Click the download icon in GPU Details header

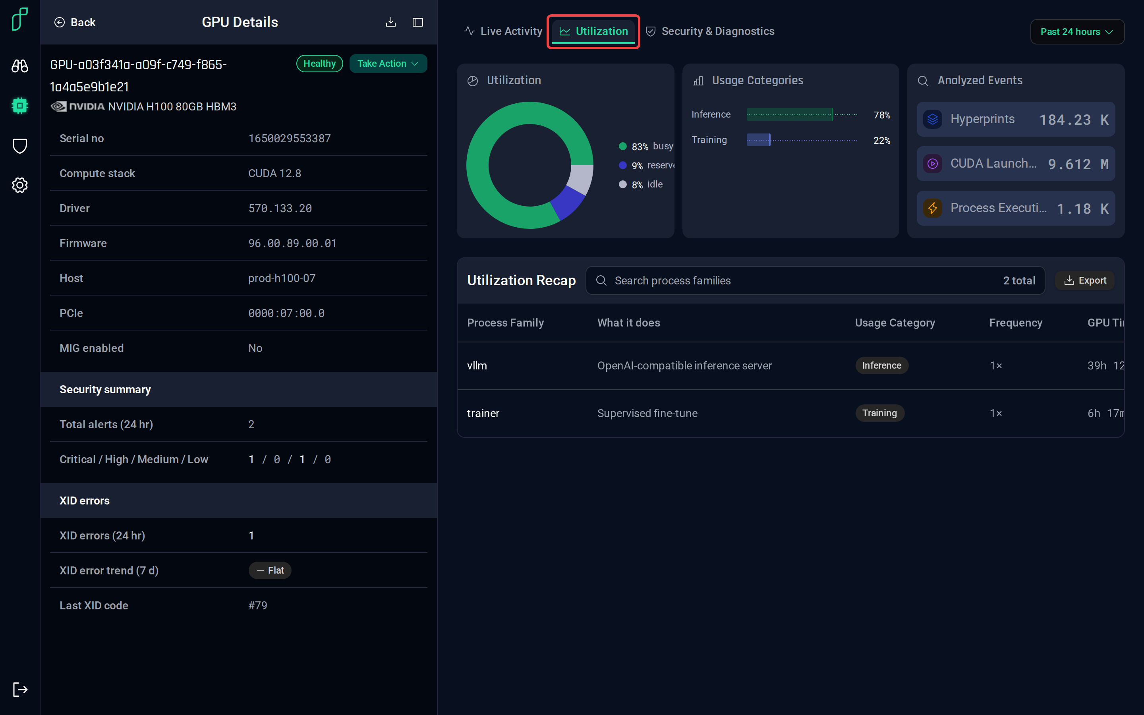tap(391, 22)
